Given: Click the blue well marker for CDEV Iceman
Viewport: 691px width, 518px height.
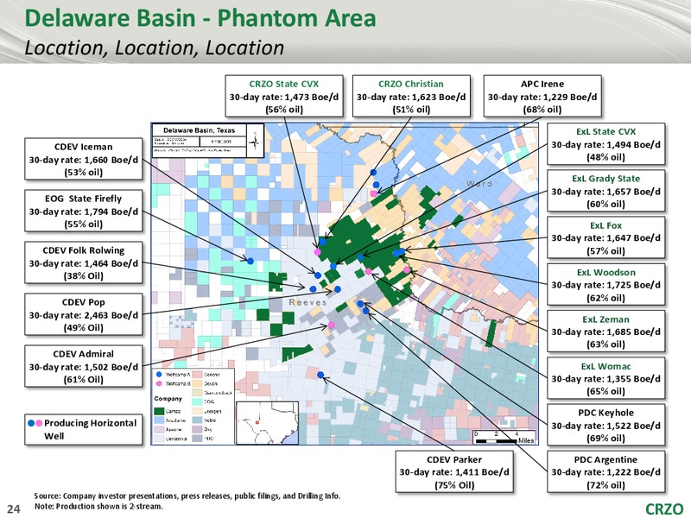Looking at the screenshot, I should coord(318,275).
